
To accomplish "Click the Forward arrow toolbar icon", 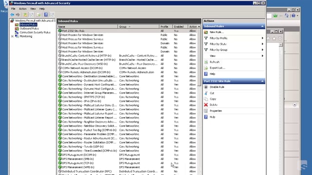I will click(x=18, y=15).
